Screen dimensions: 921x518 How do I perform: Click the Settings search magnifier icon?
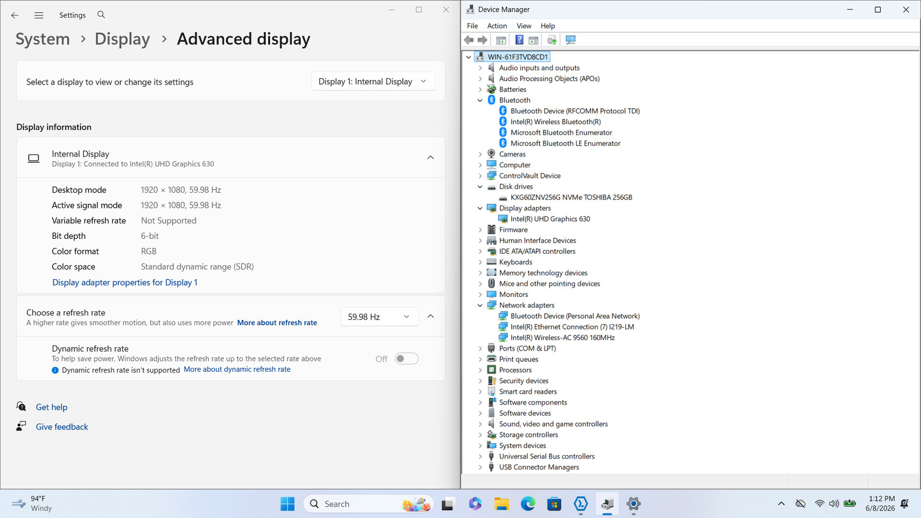[101, 15]
